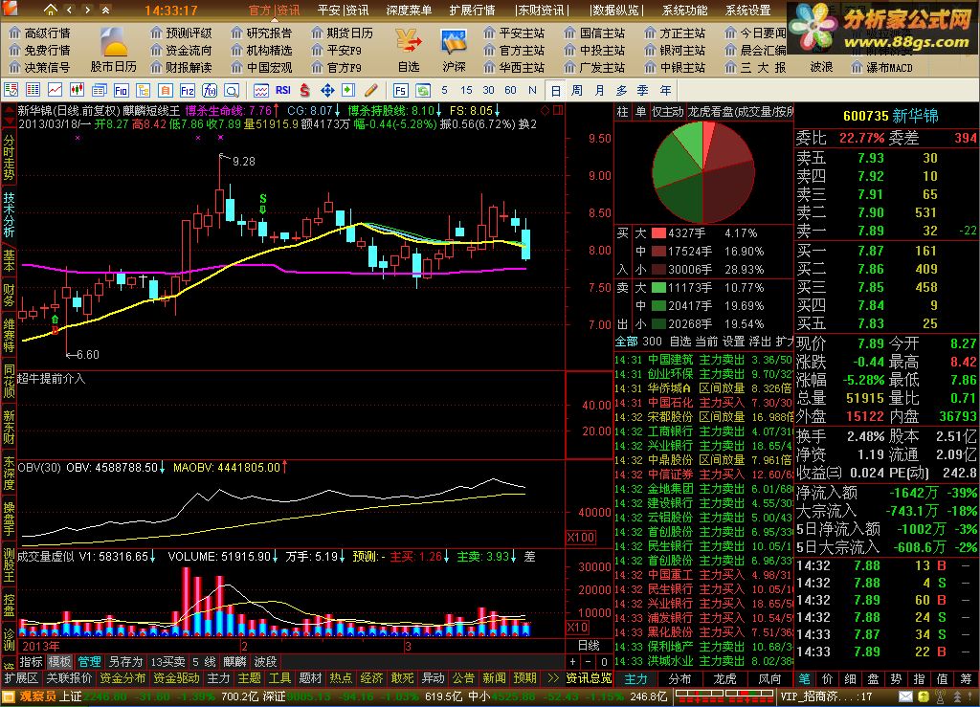This screenshot has width=980, height=707.
Task: Select the 资金分布 bottom tab
Action: pyautogui.click(x=122, y=677)
